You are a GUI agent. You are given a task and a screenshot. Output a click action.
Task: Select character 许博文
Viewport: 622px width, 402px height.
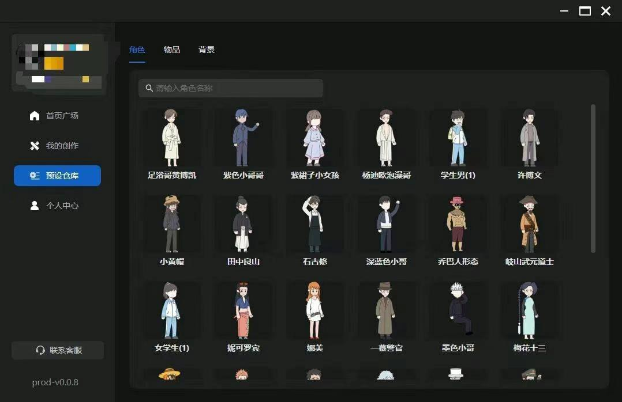529,144
